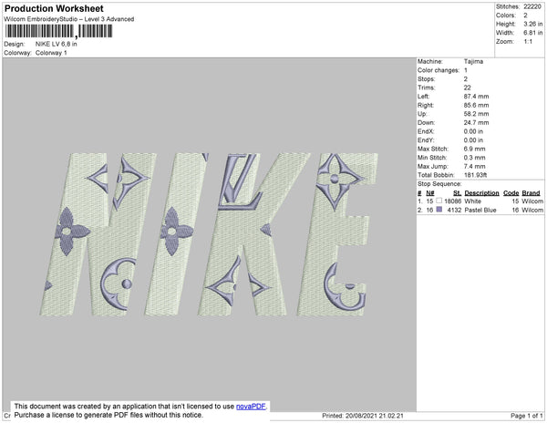
Task: Select the 'Page 1 of 1' footer text
Action: 527,416
